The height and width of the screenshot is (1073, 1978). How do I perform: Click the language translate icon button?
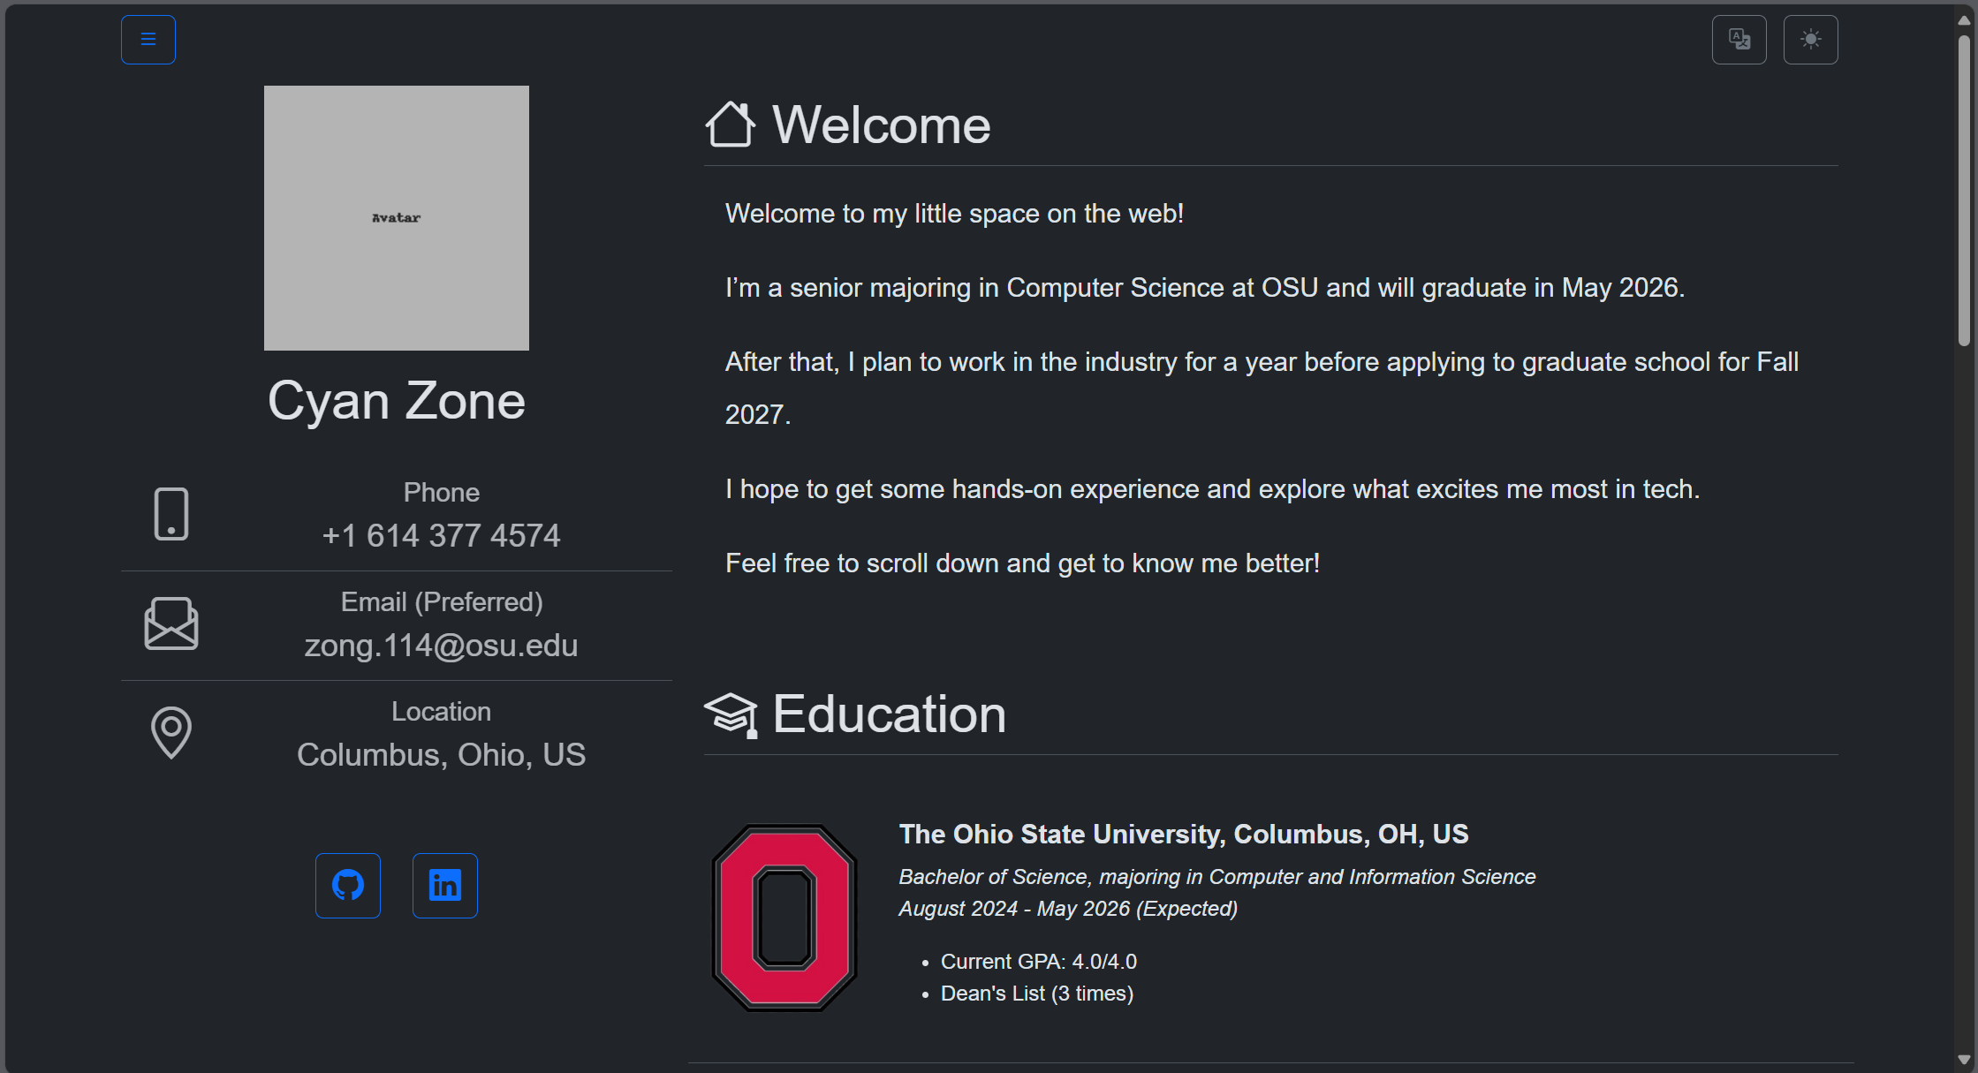(1739, 40)
